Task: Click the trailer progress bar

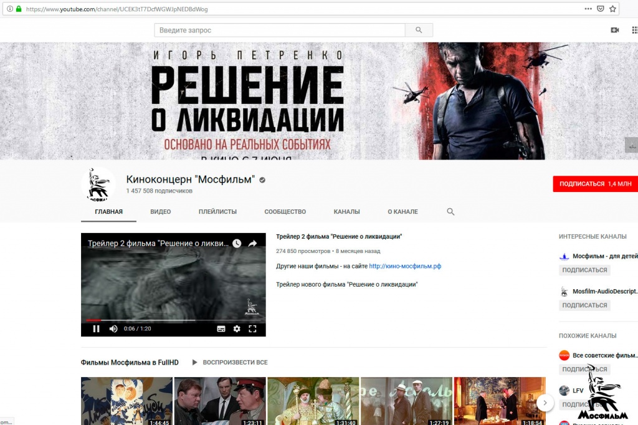Action: click(173, 320)
